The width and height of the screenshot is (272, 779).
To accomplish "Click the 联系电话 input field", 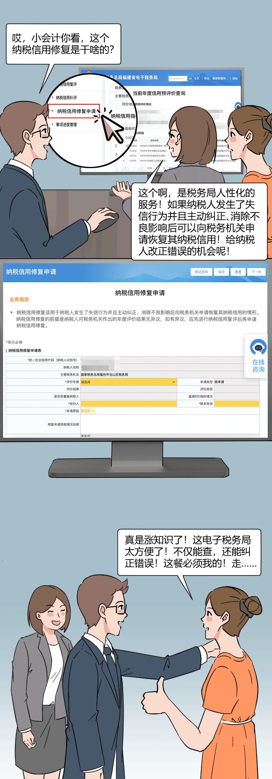I will (237, 404).
